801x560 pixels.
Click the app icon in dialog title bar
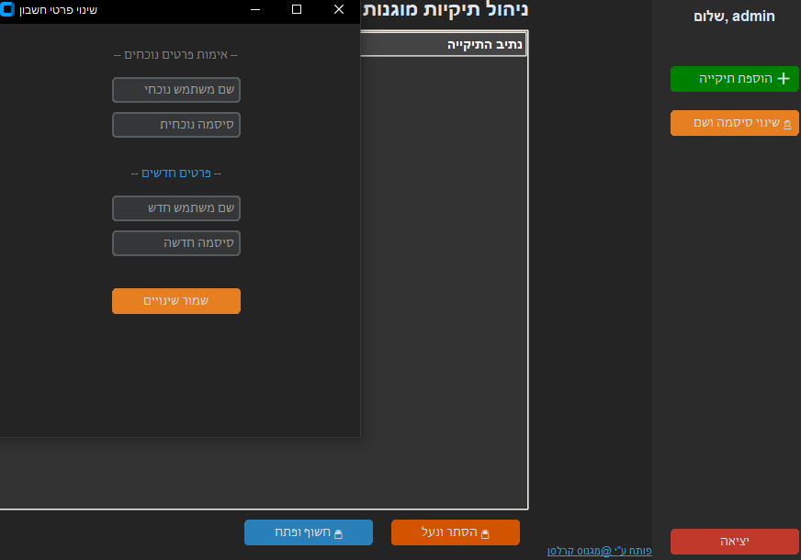point(7,10)
